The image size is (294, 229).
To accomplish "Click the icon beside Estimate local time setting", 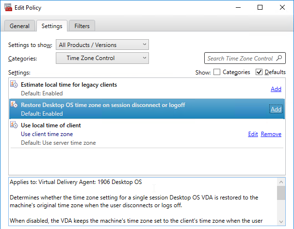I will point(14,84).
